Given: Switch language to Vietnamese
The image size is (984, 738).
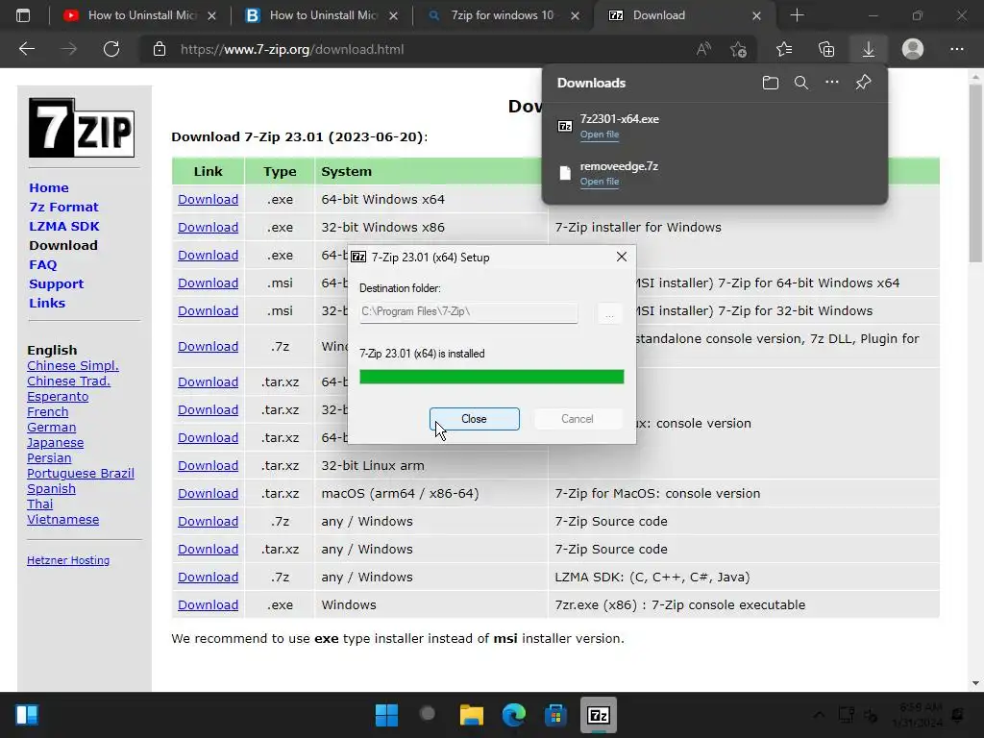Looking at the screenshot, I should (x=62, y=520).
